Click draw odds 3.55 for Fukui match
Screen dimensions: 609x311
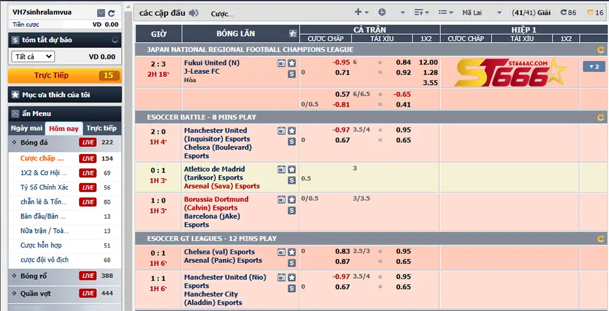430,83
